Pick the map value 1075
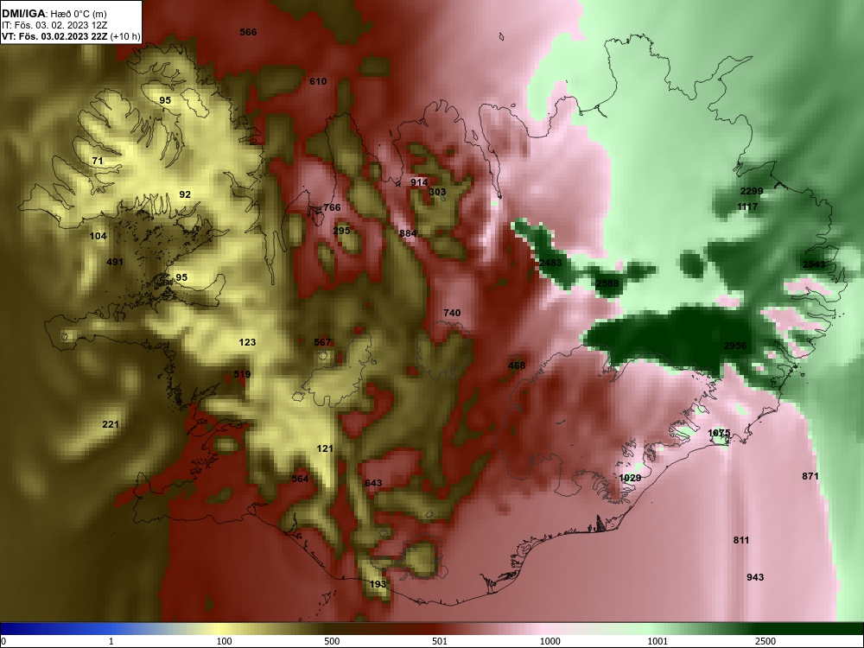This screenshot has width=864, height=648. [x=719, y=433]
